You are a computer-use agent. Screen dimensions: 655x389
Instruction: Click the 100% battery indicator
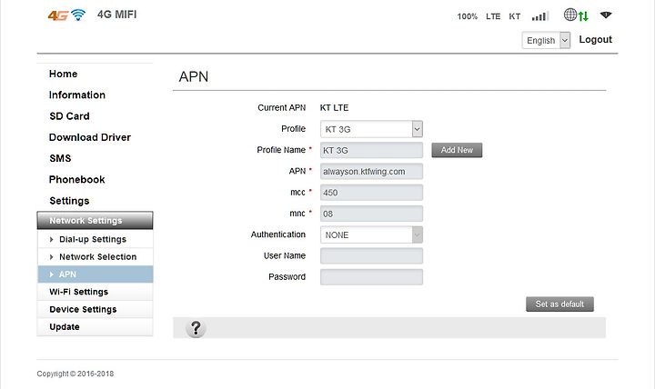tap(467, 16)
